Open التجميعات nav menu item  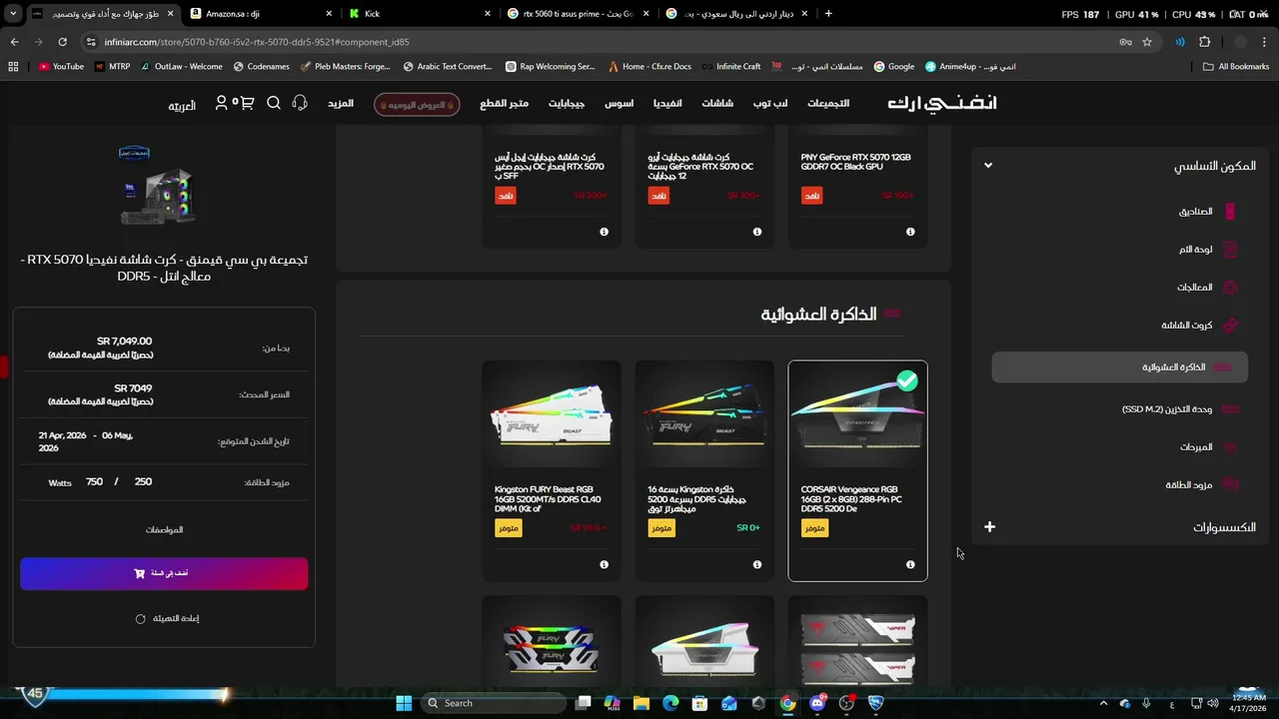pyautogui.click(x=828, y=104)
